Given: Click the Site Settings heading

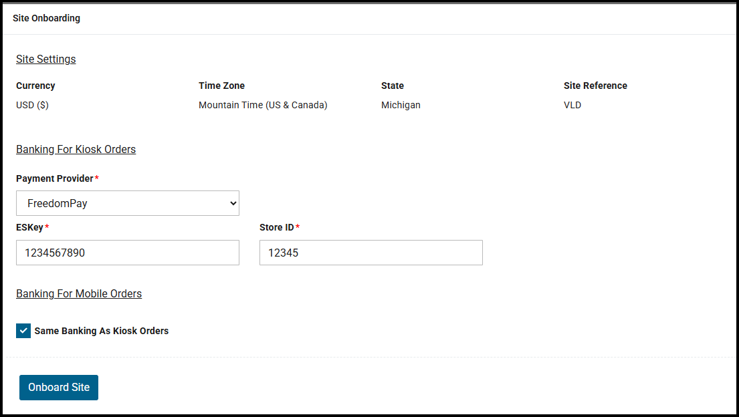Looking at the screenshot, I should pos(46,59).
